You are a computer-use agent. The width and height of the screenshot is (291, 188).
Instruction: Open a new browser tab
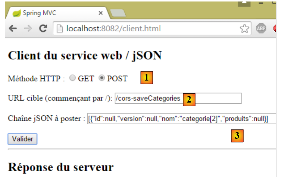click(118, 14)
